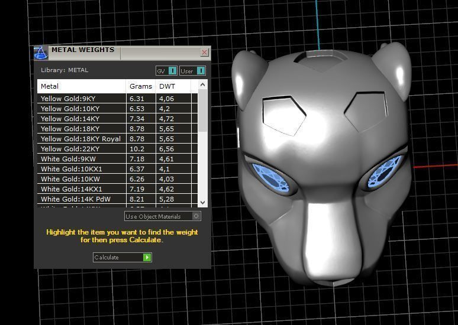Select the left blue gemstone eye
Image resolution: width=458 pixels, height=325 pixels.
point(270,178)
